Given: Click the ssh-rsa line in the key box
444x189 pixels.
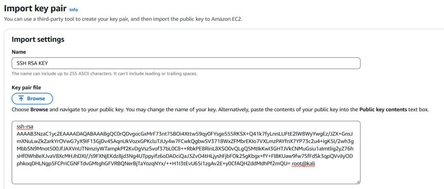Looking at the screenshot, I should (x=21, y=126).
